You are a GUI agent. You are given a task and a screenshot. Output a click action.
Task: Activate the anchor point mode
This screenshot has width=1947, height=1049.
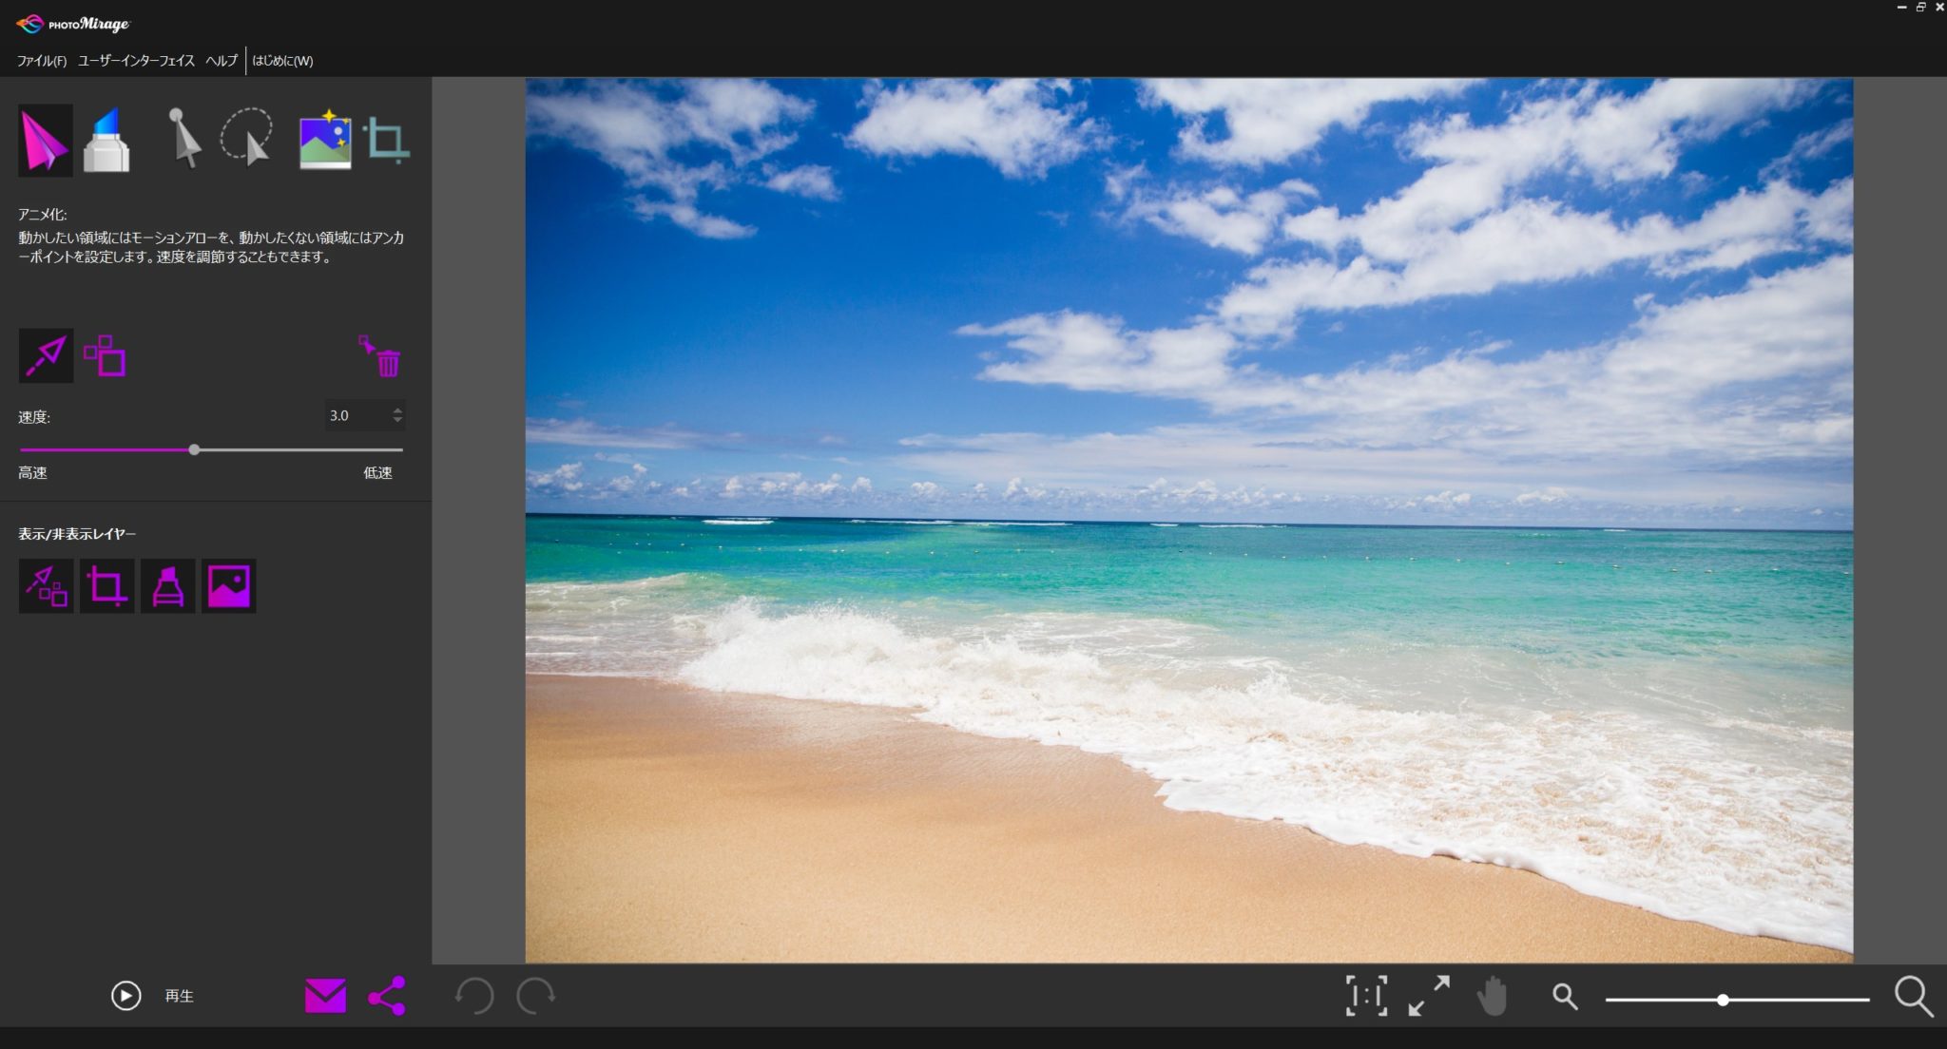(x=106, y=355)
